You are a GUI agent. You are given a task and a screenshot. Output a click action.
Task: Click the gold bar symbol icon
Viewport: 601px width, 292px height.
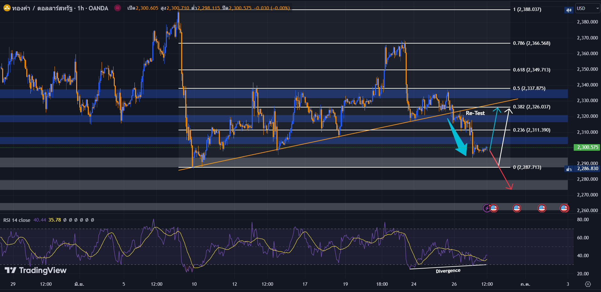click(7, 8)
